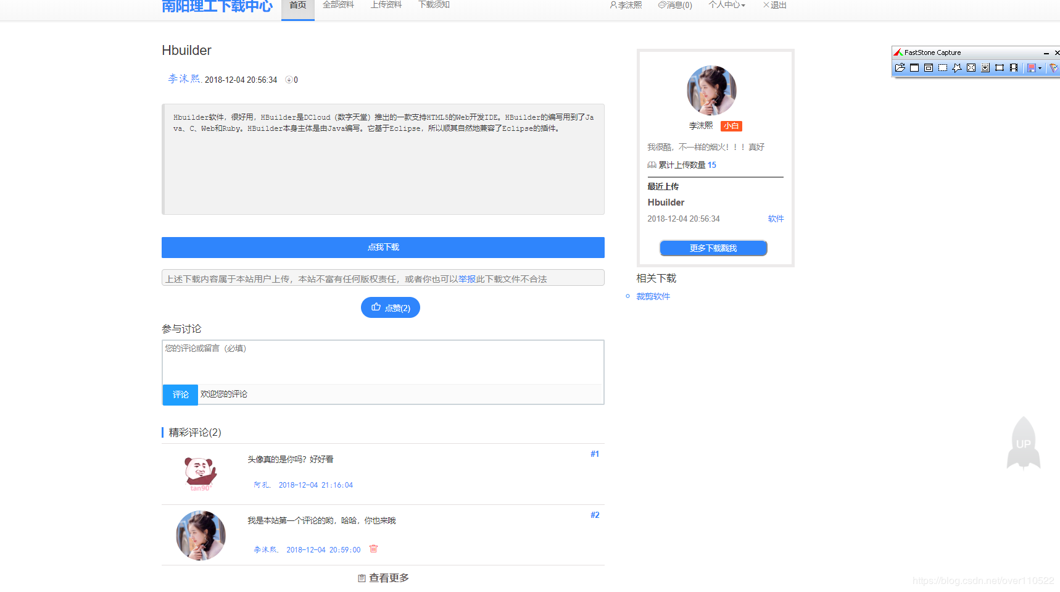Click the blue 点我下载 download button
Viewport: 1060px width, 592px height.
click(383, 247)
